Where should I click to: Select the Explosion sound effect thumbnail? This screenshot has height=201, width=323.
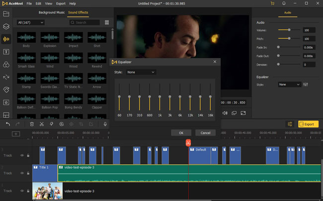50,37
